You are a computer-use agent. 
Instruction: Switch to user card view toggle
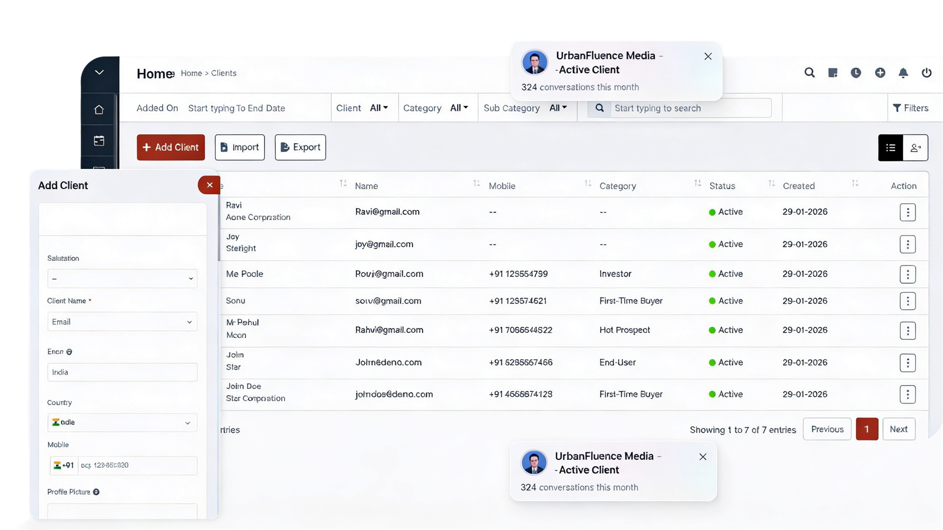tap(915, 148)
